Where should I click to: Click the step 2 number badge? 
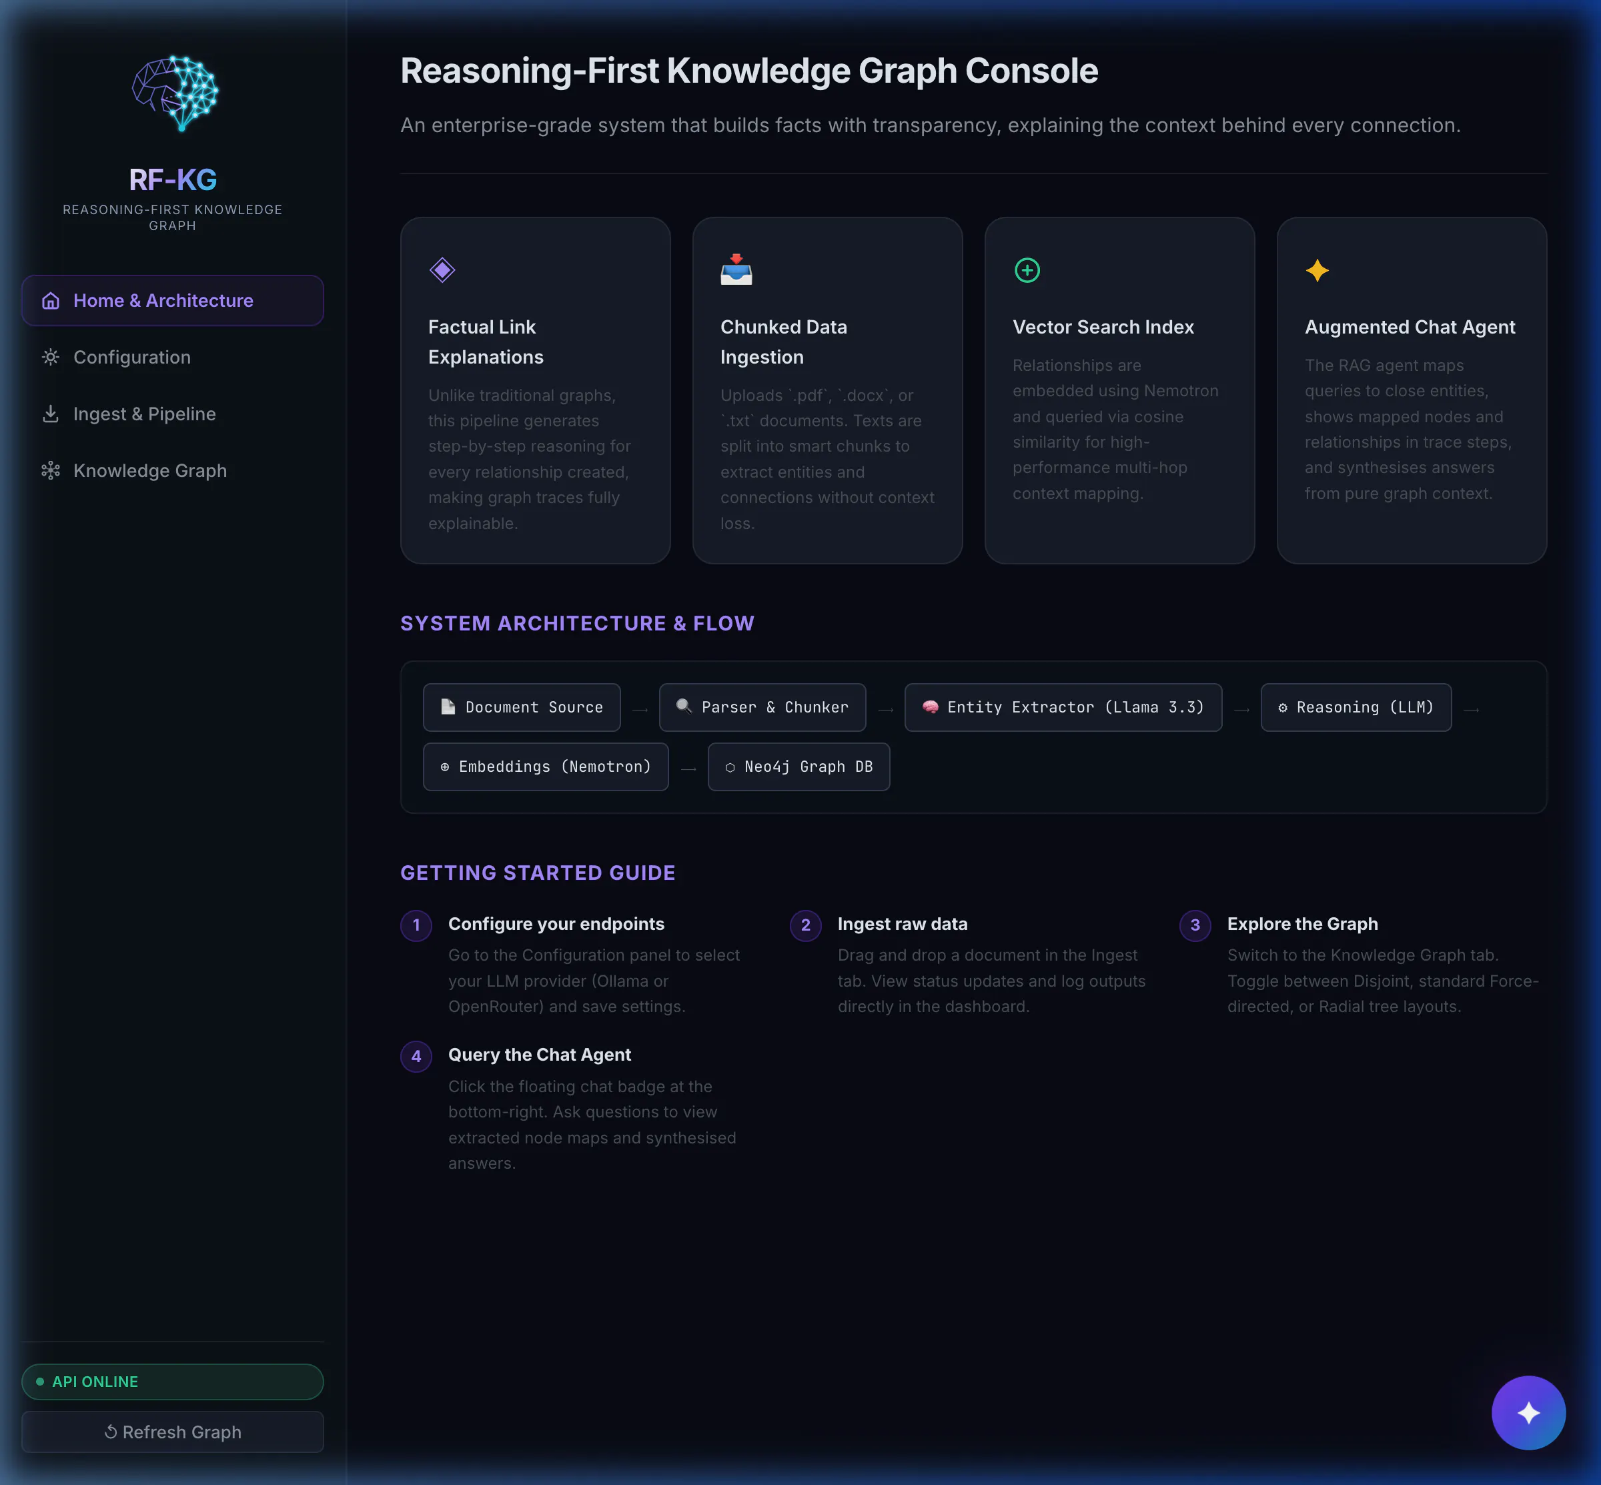[805, 925]
